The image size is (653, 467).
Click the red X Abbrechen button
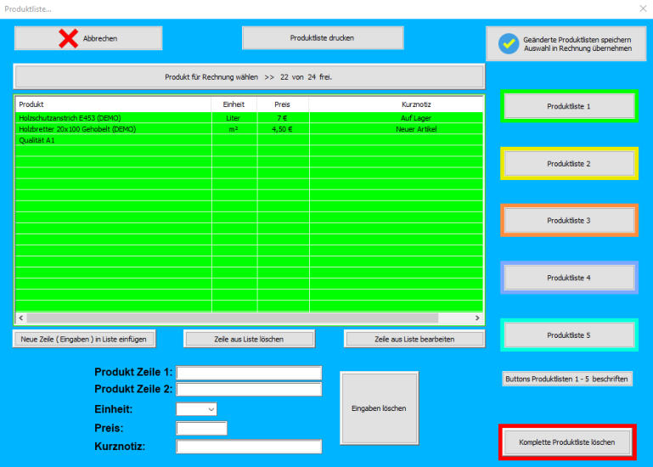88,38
